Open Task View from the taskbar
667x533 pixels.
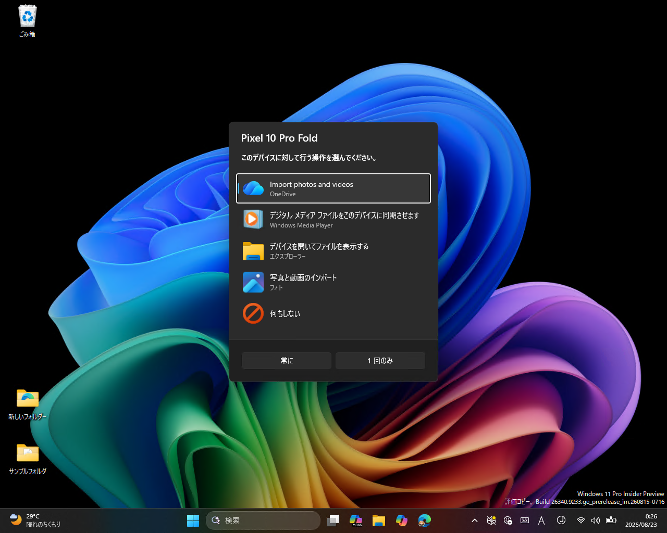(333, 521)
